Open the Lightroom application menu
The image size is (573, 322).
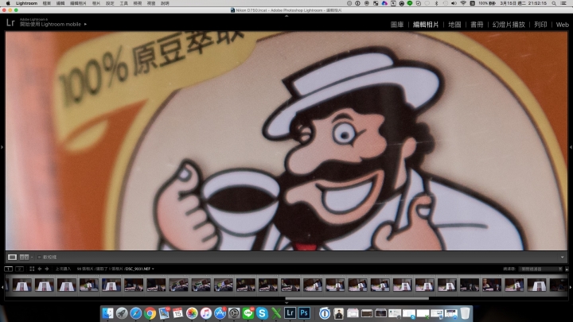(27, 3)
